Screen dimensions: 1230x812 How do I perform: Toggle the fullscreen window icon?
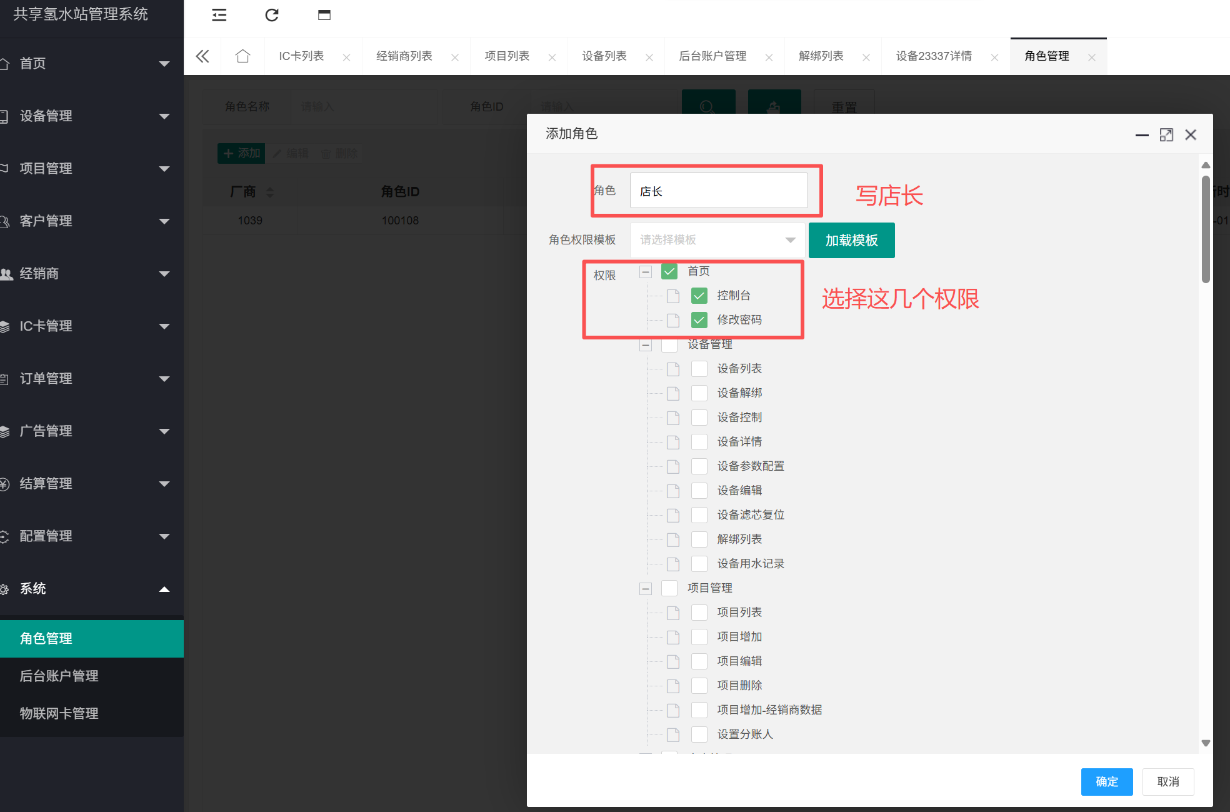(324, 15)
